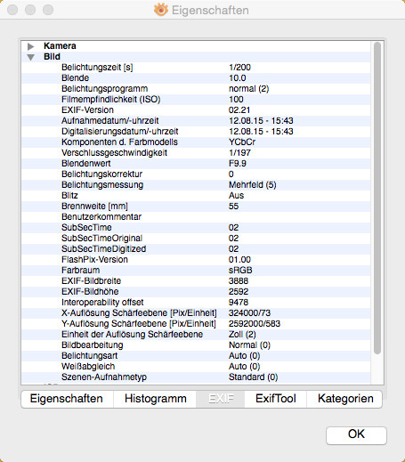Open the Histogramm tab

pos(155,399)
